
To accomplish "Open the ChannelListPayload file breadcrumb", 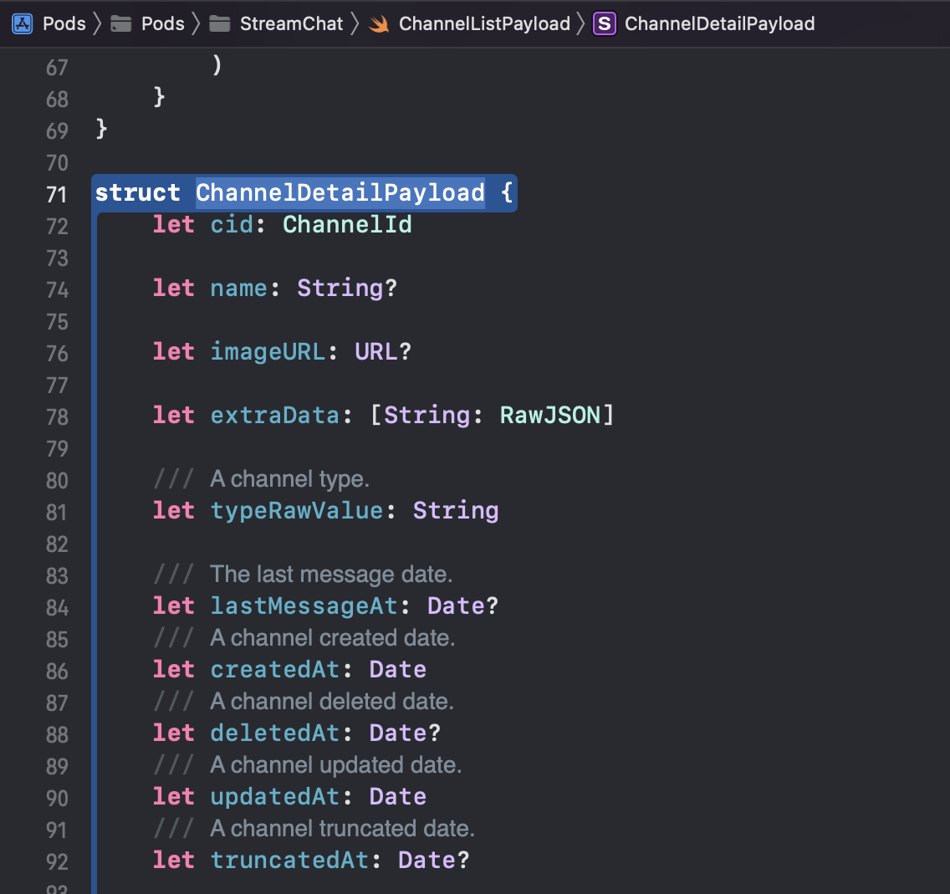I will click(484, 23).
